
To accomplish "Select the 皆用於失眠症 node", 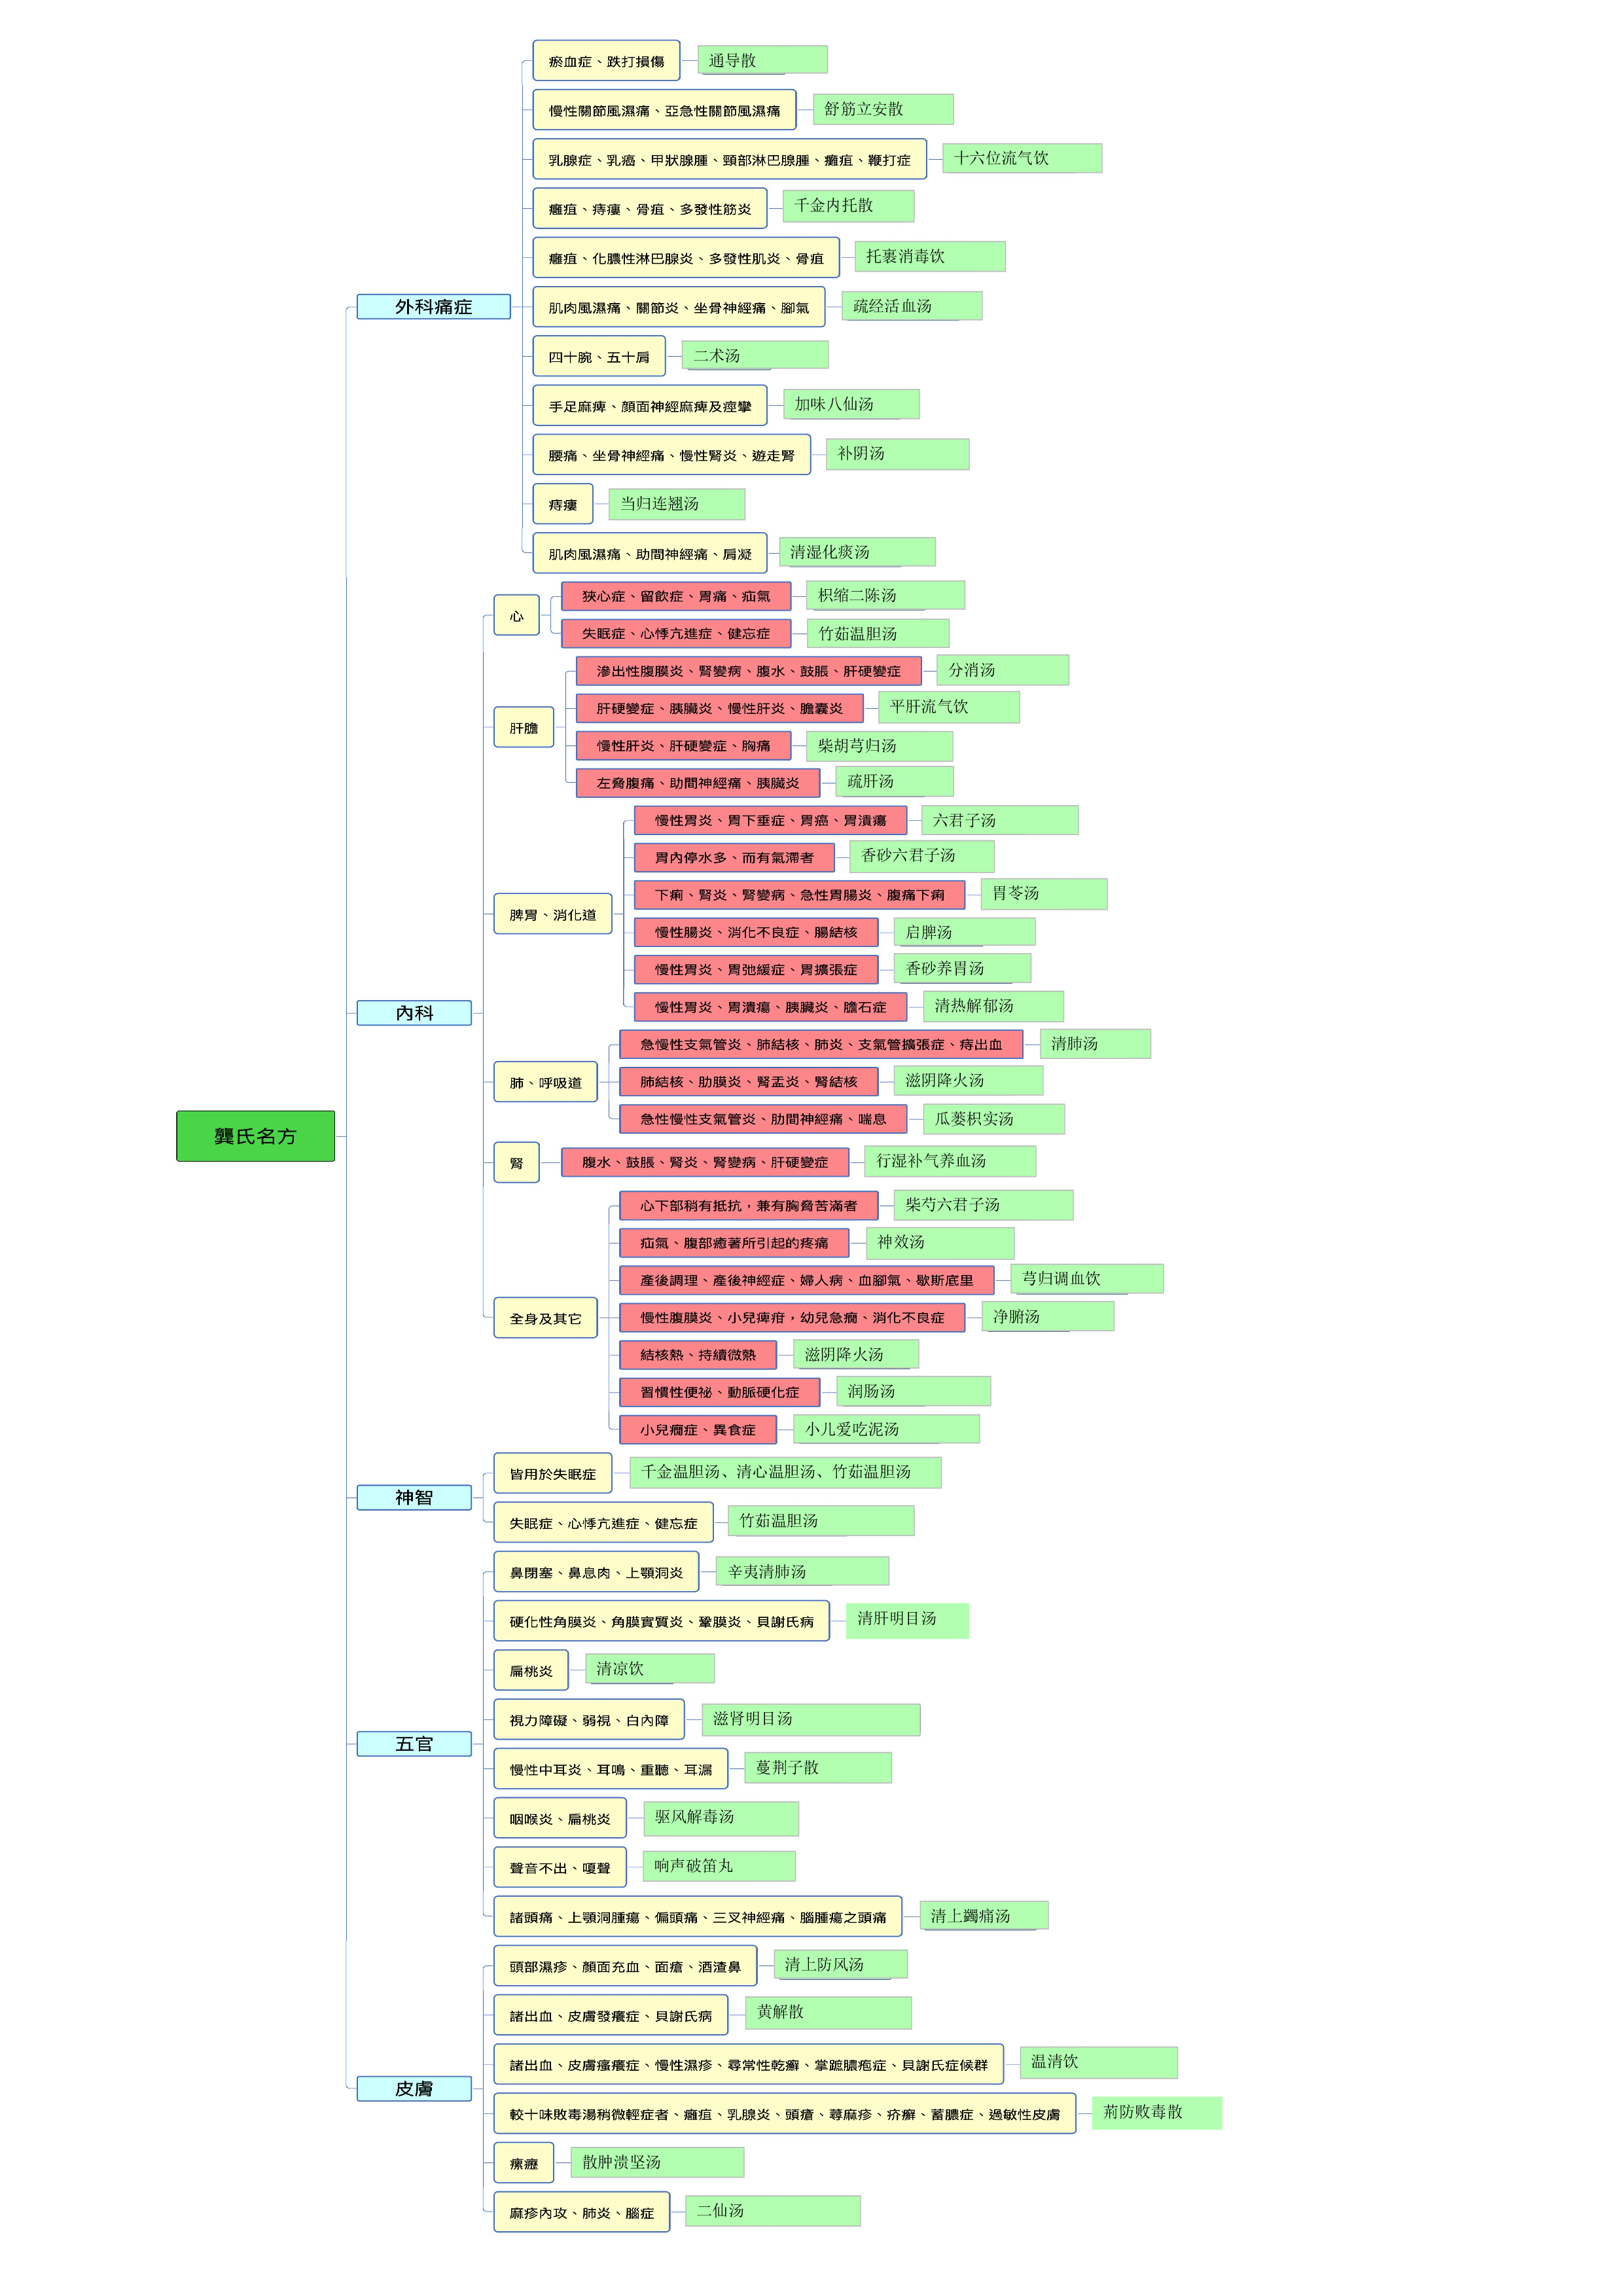I will coord(552,1473).
